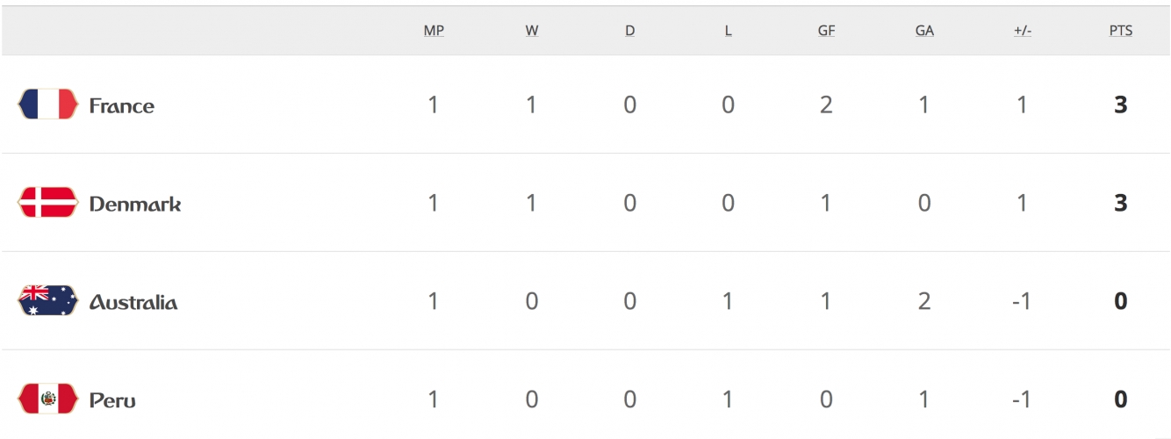This screenshot has width=1171, height=439.
Task: Click the GF column header
Action: click(826, 31)
